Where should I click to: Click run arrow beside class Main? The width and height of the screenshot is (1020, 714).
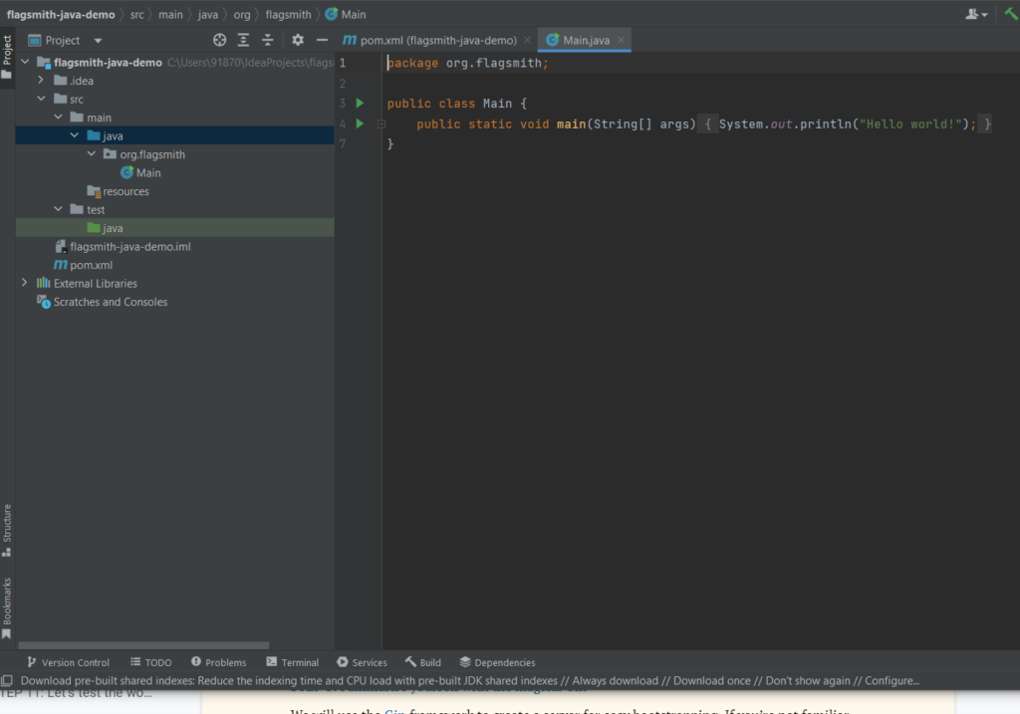360,103
